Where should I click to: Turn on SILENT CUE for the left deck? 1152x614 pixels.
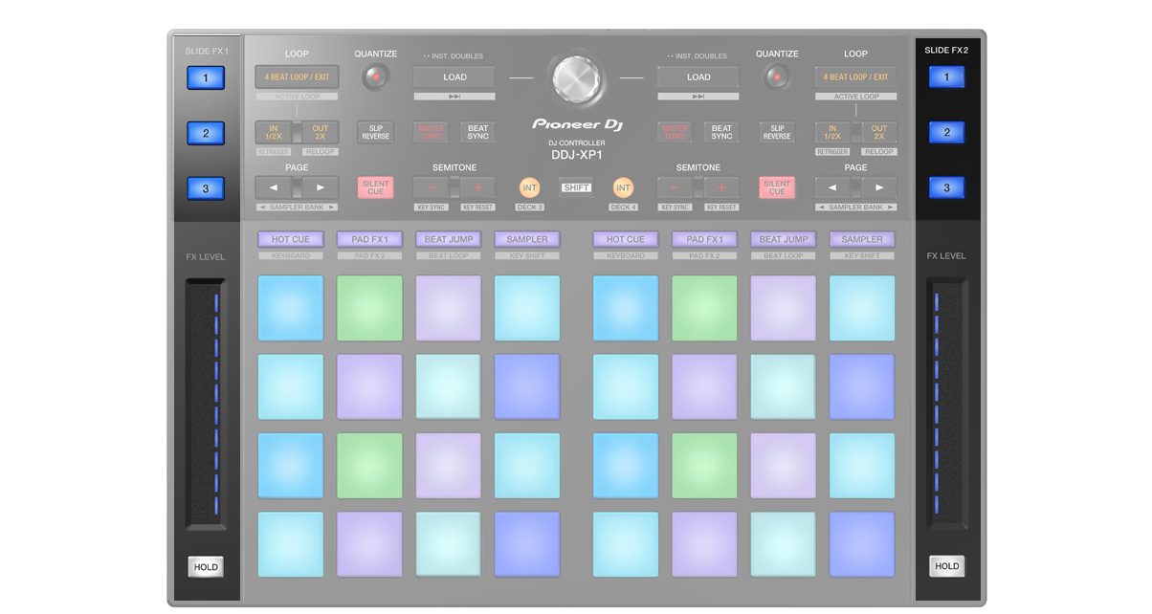click(375, 187)
